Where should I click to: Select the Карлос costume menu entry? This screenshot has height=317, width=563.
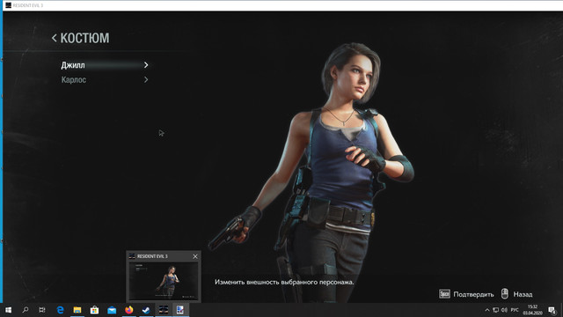pyautogui.click(x=104, y=80)
